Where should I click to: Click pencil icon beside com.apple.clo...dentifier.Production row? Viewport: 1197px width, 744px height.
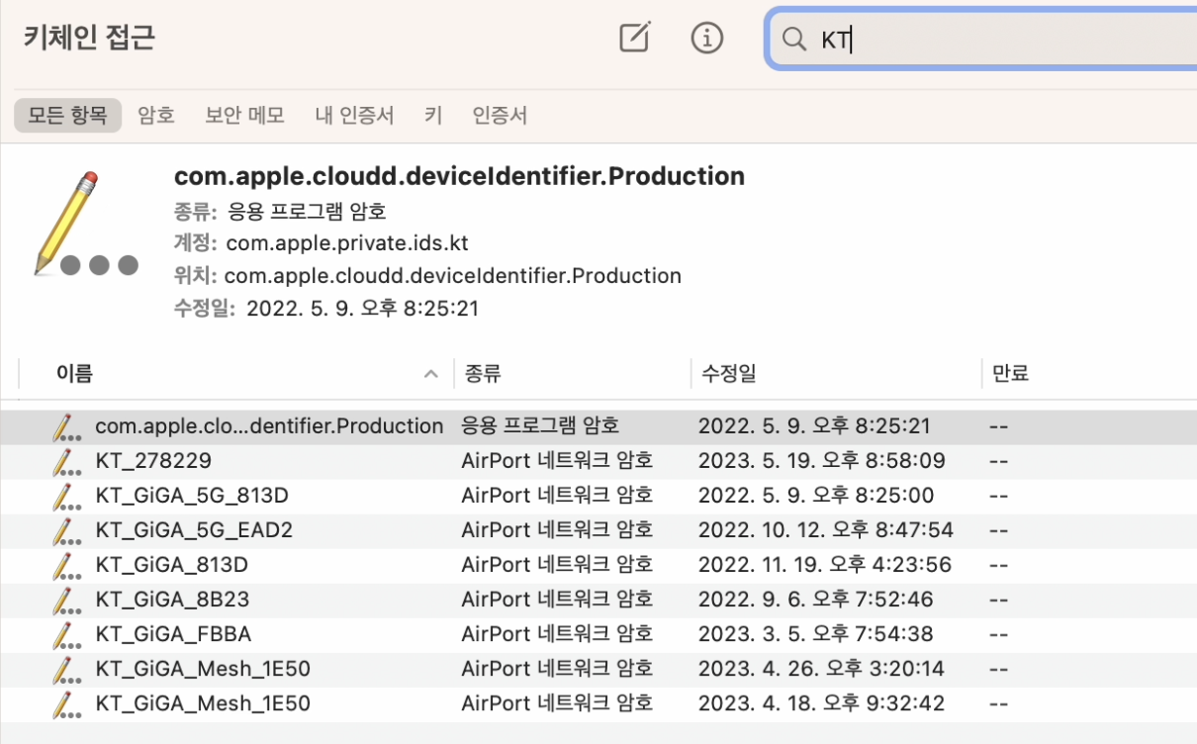click(x=66, y=426)
